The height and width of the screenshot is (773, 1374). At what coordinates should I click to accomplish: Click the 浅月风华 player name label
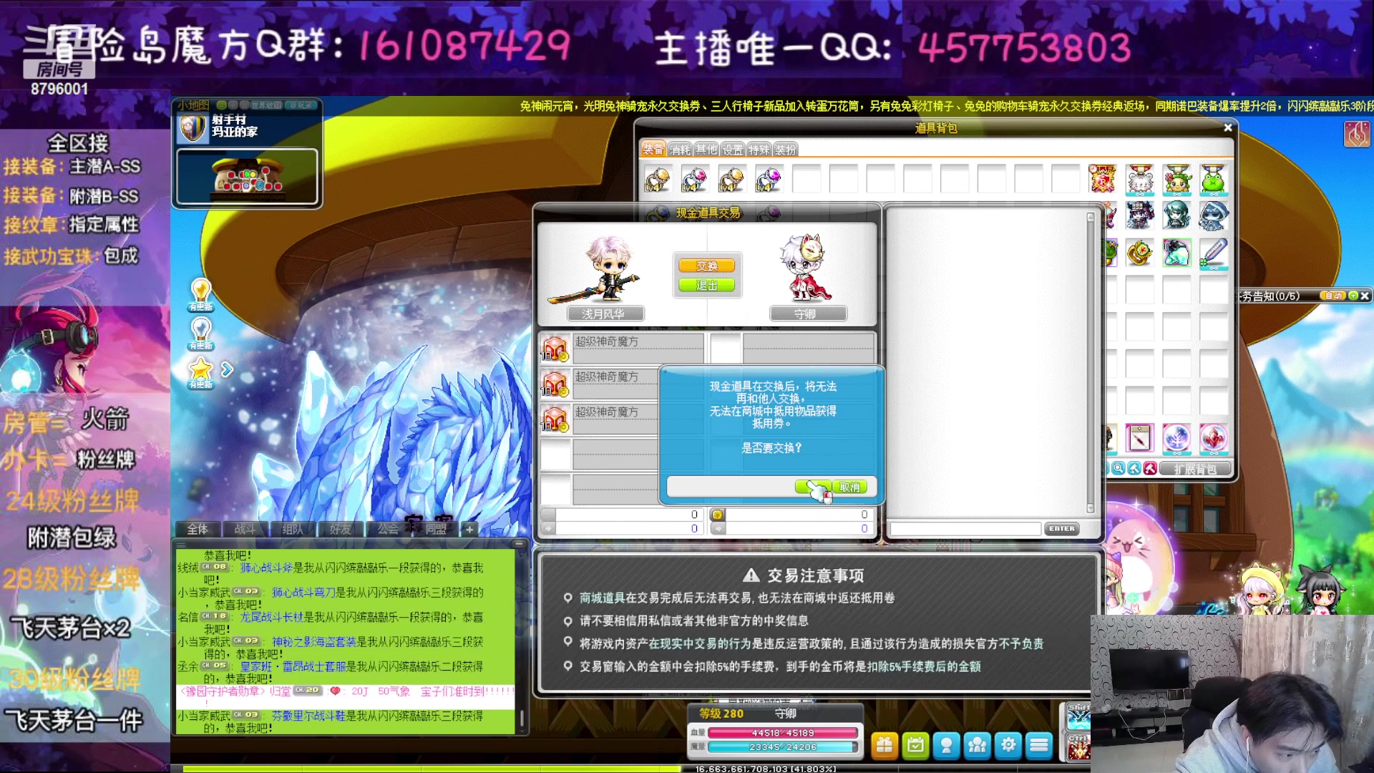pyautogui.click(x=604, y=313)
